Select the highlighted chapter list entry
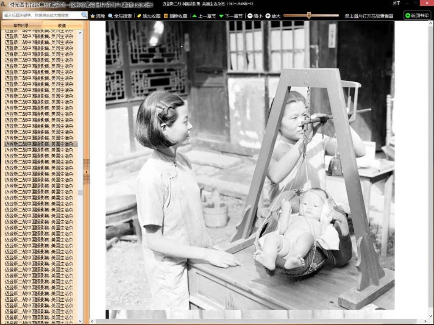The image size is (434, 325). coord(41,144)
